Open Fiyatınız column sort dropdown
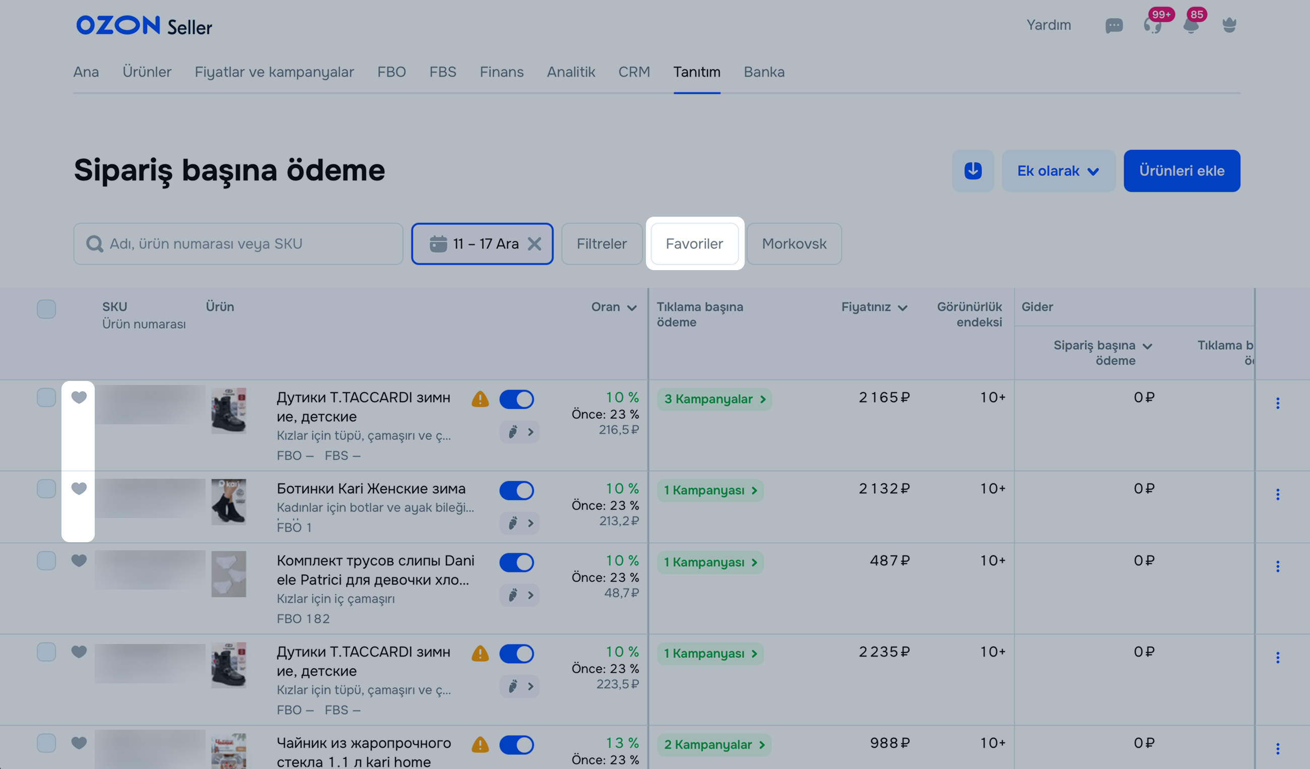The width and height of the screenshot is (1310, 769). (x=902, y=308)
